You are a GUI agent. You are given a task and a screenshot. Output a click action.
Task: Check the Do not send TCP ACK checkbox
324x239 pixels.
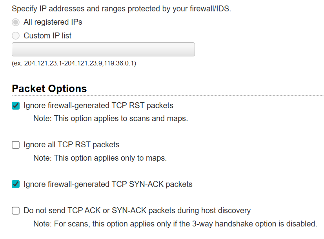[16, 211]
